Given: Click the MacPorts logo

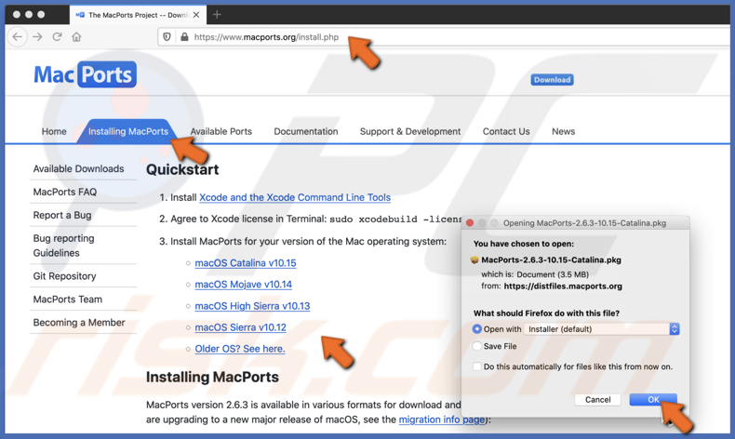Looking at the screenshot, I should coord(85,74).
